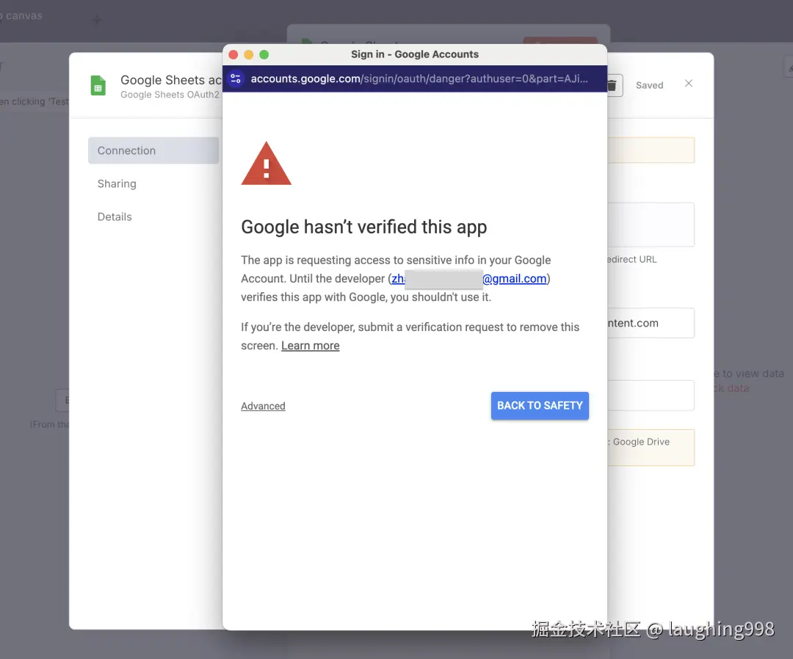Image resolution: width=793 pixels, height=659 pixels.
Task: Click the trash delete icon in credential dialog
Action: [613, 85]
